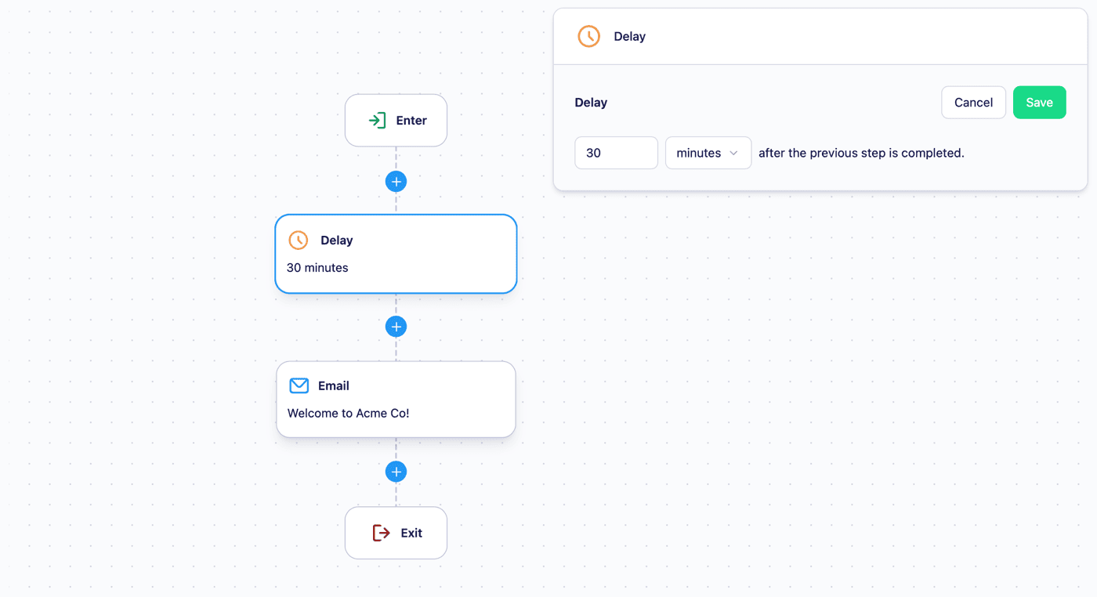This screenshot has width=1097, height=597.
Task: Click the Cancel button
Action: pos(973,102)
